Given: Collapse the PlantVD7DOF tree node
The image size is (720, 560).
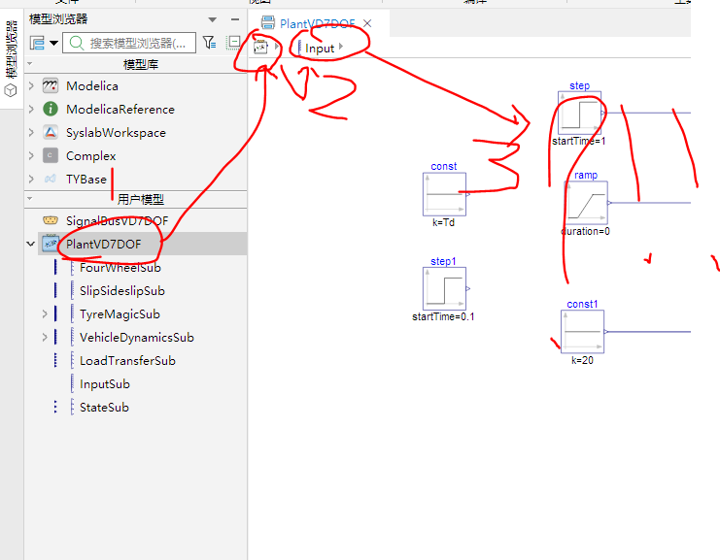Looking at the screenshot, I should coord(31,244).
